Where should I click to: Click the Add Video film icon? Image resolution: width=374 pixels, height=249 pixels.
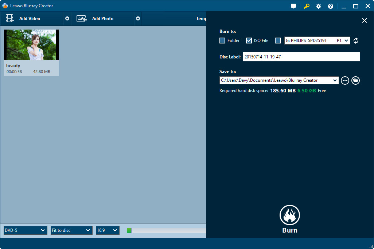click(10, 18)
